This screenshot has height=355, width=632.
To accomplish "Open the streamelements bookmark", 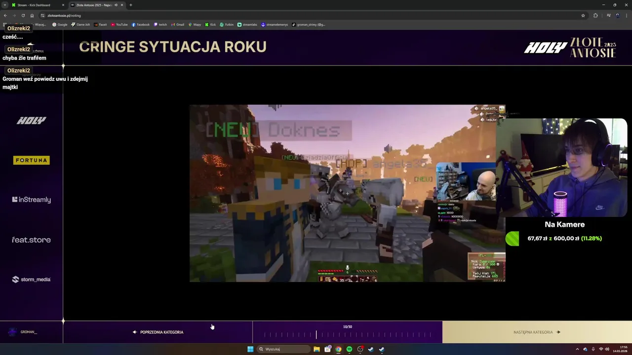I will [x=275, y=24].
